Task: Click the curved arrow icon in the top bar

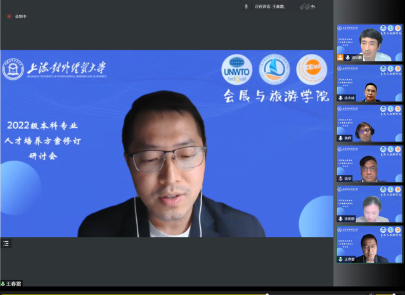Action: click(x=313, y=6)
